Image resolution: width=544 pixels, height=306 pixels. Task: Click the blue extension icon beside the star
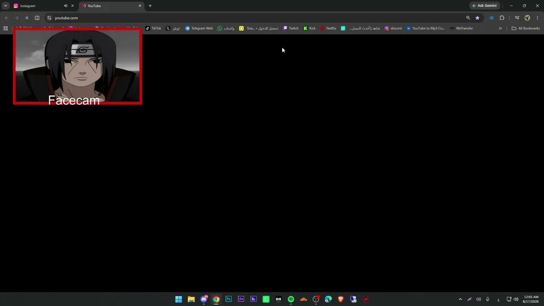pos(491,18)
